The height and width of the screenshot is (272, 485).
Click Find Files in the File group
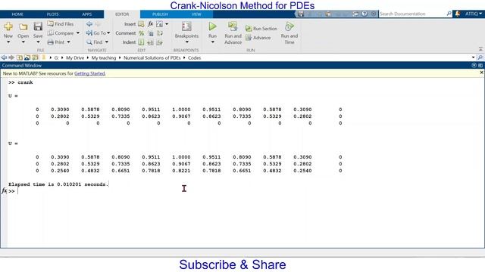[x=61, y=23]
